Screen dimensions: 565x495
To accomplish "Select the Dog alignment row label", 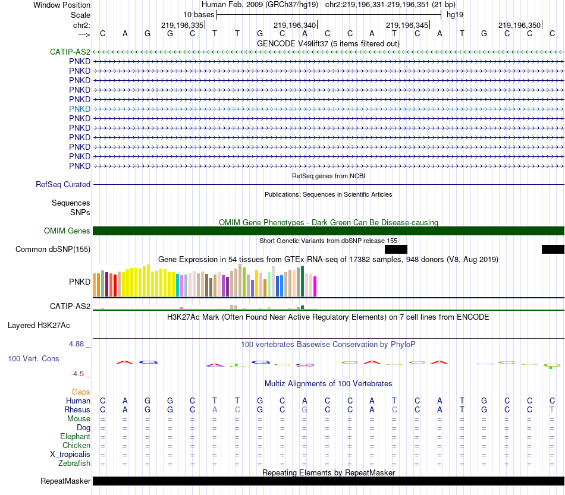I will 83,428.
